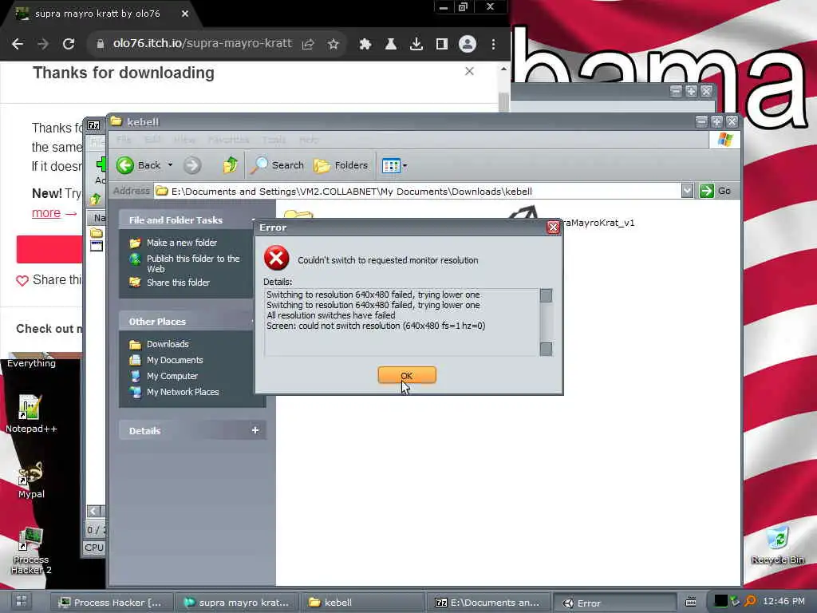The width and height of the screenshot is (817, 613).
Task: Open browser downloads icon
Action: coord(416,45)
